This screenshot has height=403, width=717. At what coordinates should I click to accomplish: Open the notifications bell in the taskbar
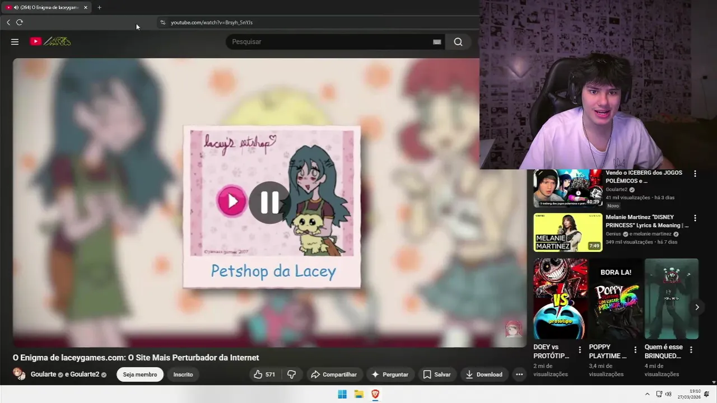coord(707,394)
